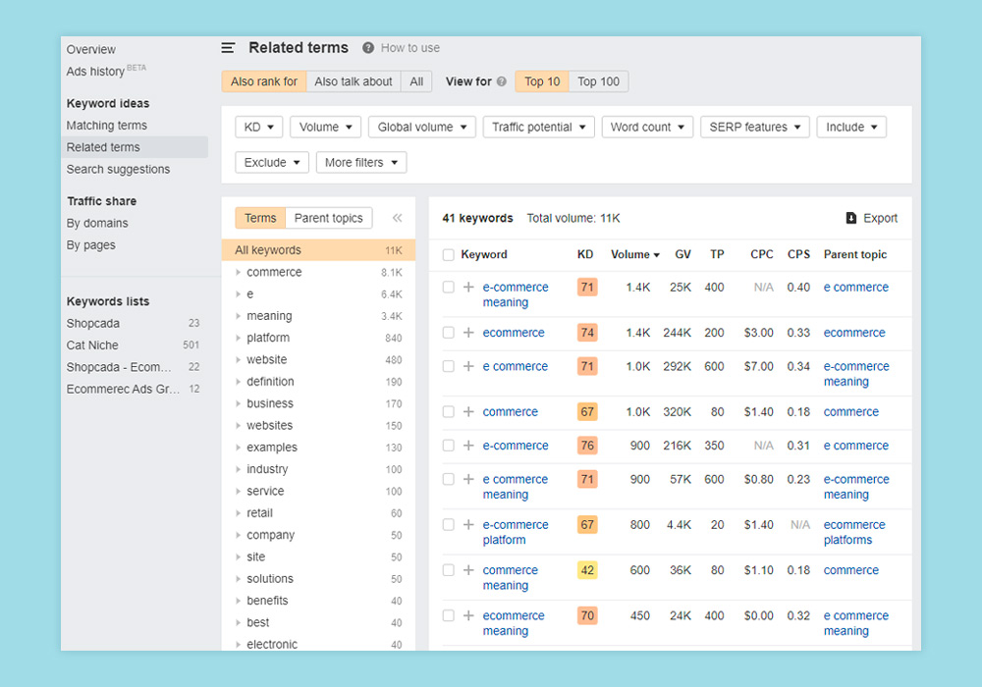Check the 'commerce meaning' row checkbox
The height and width of the screenshot is (687, 982).
(x=449, y=570)
